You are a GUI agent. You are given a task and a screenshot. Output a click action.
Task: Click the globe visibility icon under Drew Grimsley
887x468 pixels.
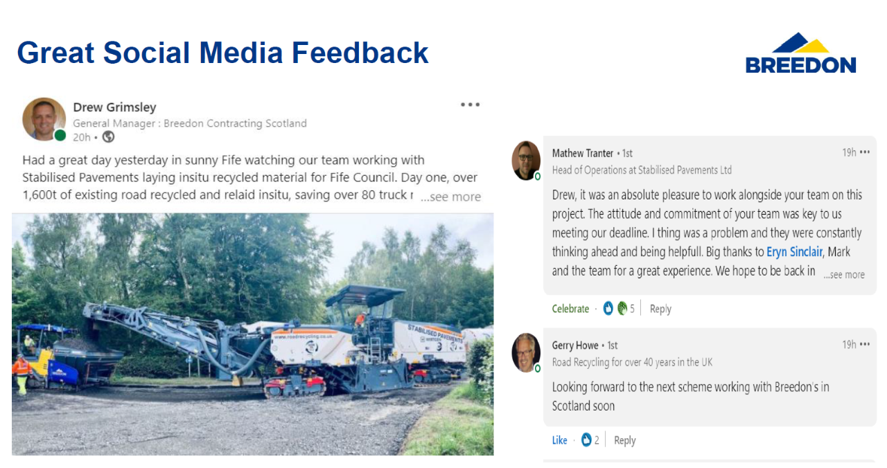point(108,137)
